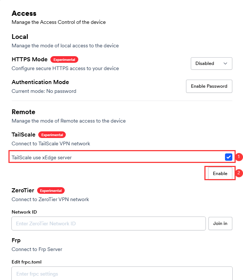This screenshot has height=280, width=243.
Task: Click the Current mode: No password text
Action: click(44, 91)
